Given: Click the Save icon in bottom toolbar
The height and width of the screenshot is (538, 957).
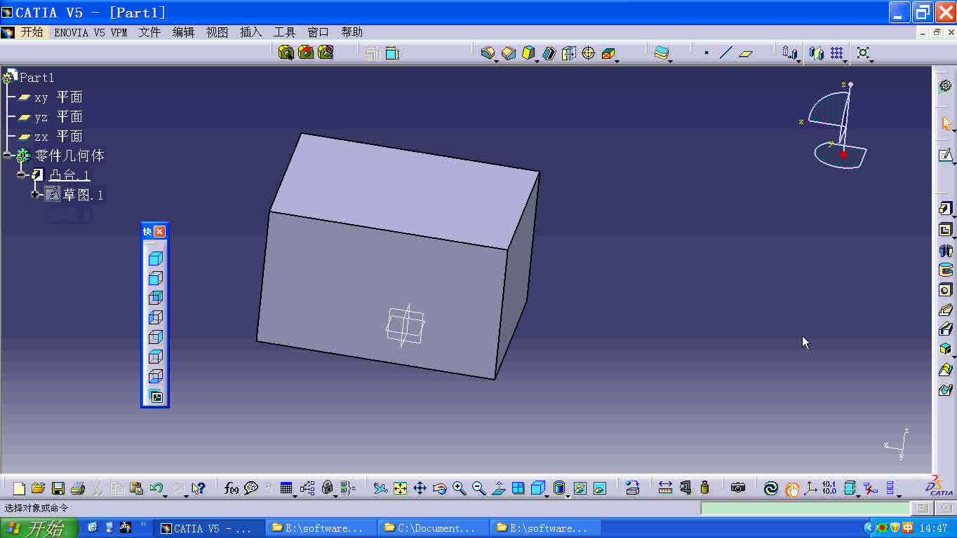Looking at the screenshot, I should click(x=58, y=488).
